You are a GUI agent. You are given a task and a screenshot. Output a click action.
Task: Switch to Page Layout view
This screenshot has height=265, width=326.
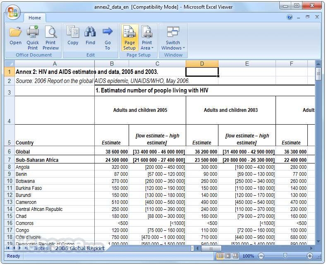(x=228, y=256)
